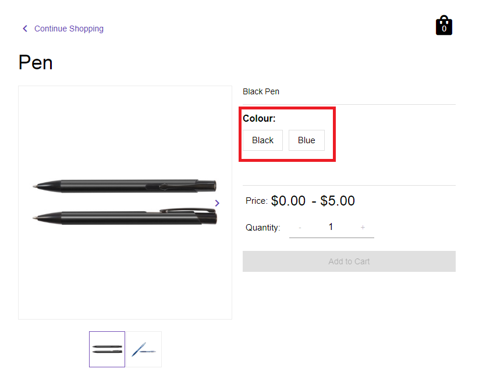Screen dimensions: 504x372
Task: Click the main black pen product image
Action: [x=125, y=202]
